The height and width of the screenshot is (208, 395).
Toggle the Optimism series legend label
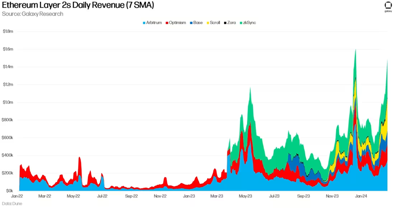(178, 22)
